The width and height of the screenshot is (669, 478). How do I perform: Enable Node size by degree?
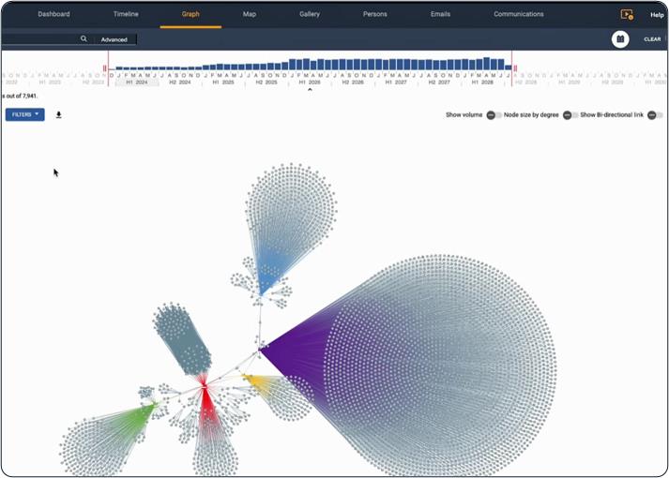(570, 115)
